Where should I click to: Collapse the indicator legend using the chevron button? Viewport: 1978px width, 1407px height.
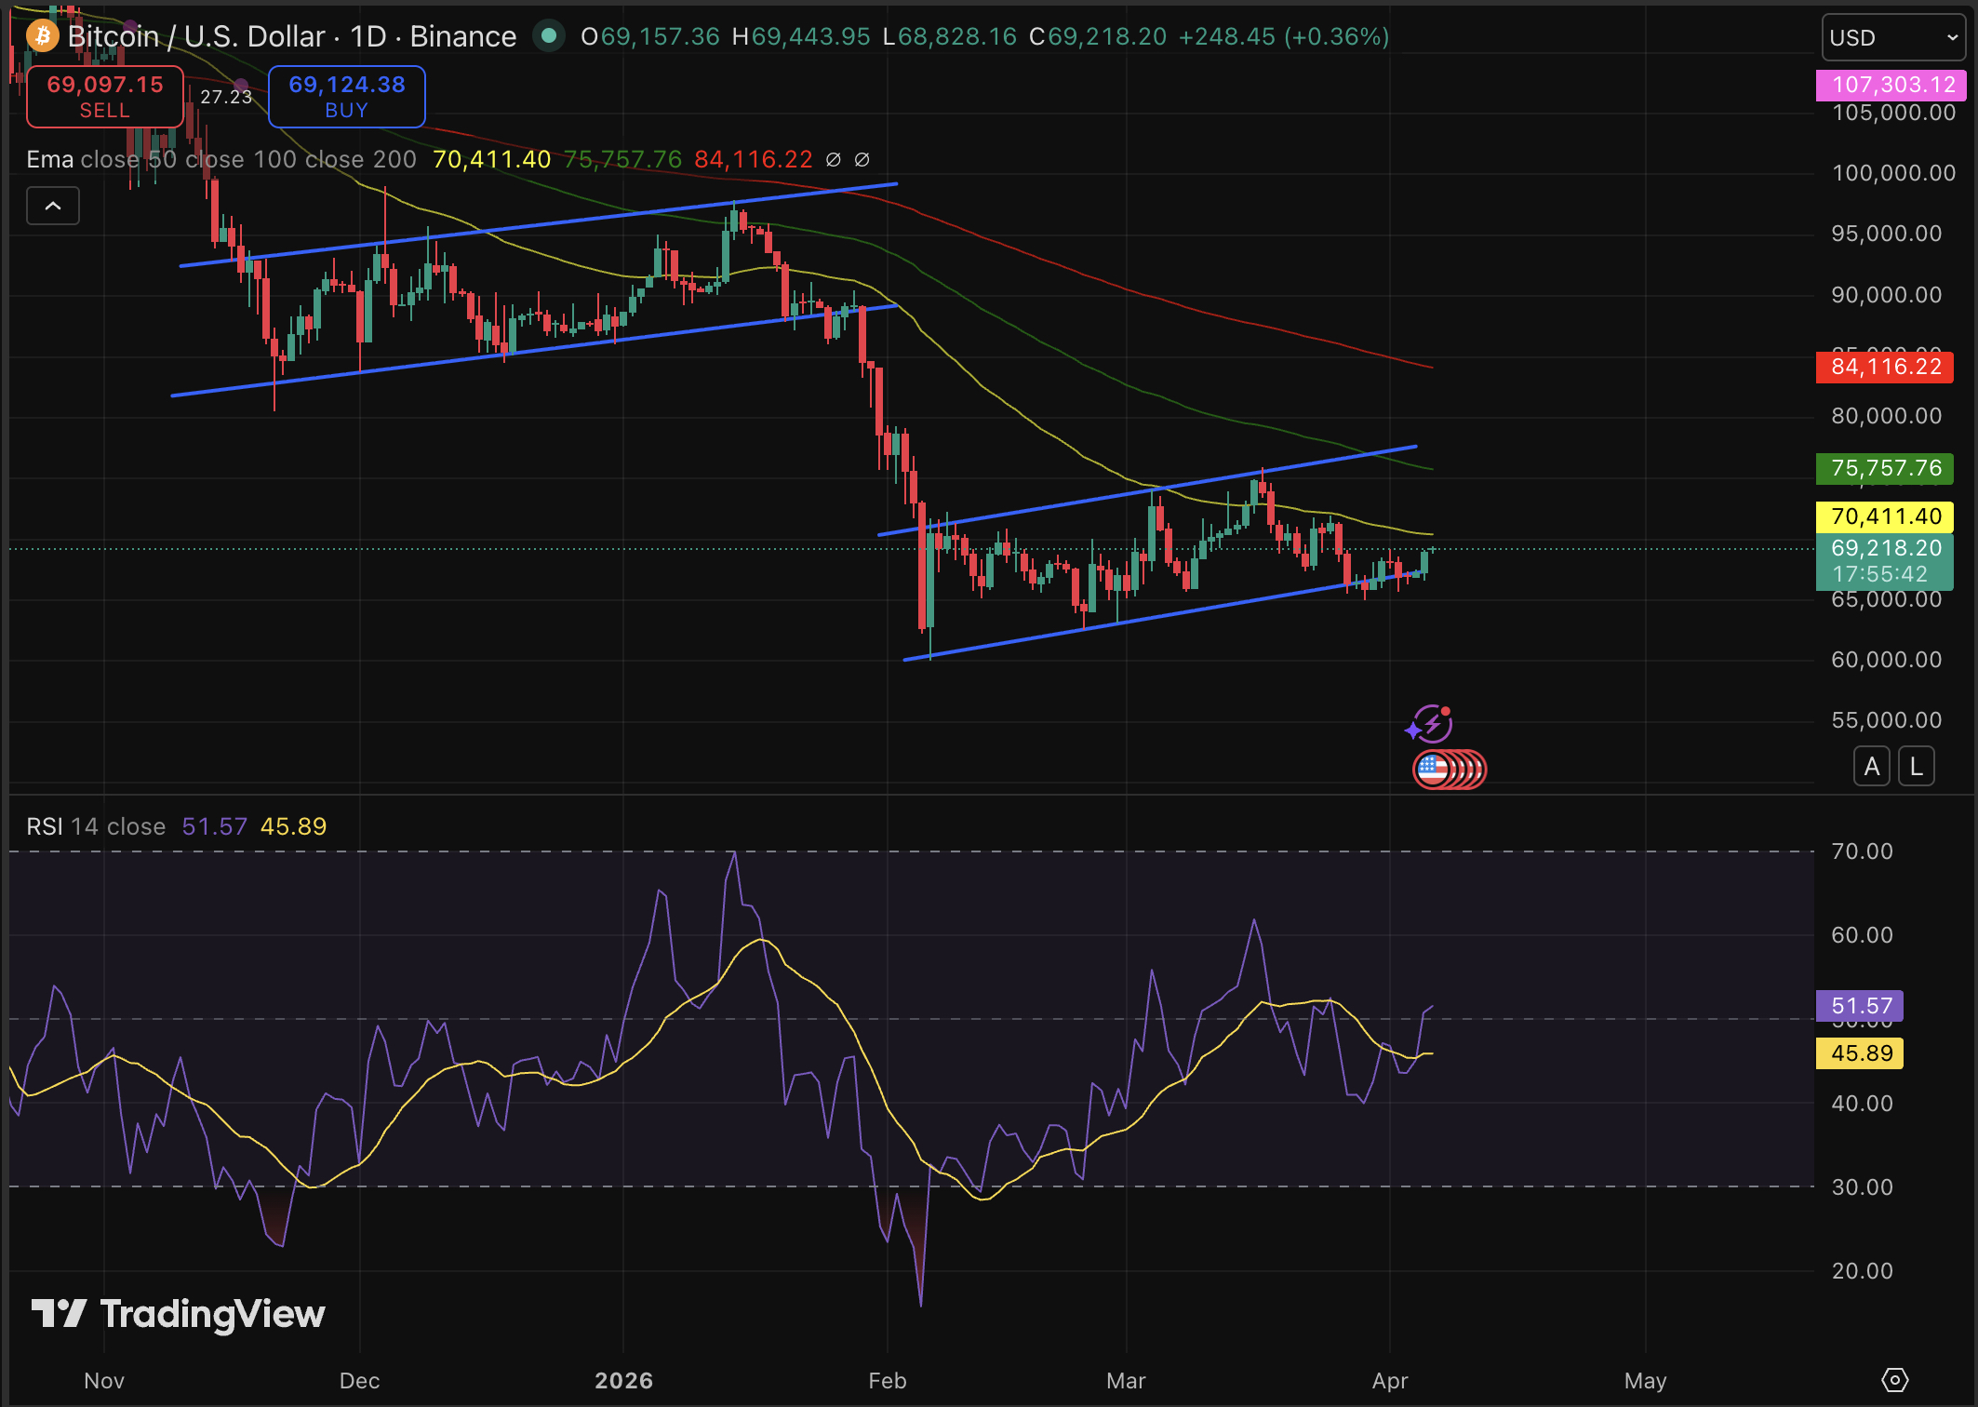tap(53, 206)
